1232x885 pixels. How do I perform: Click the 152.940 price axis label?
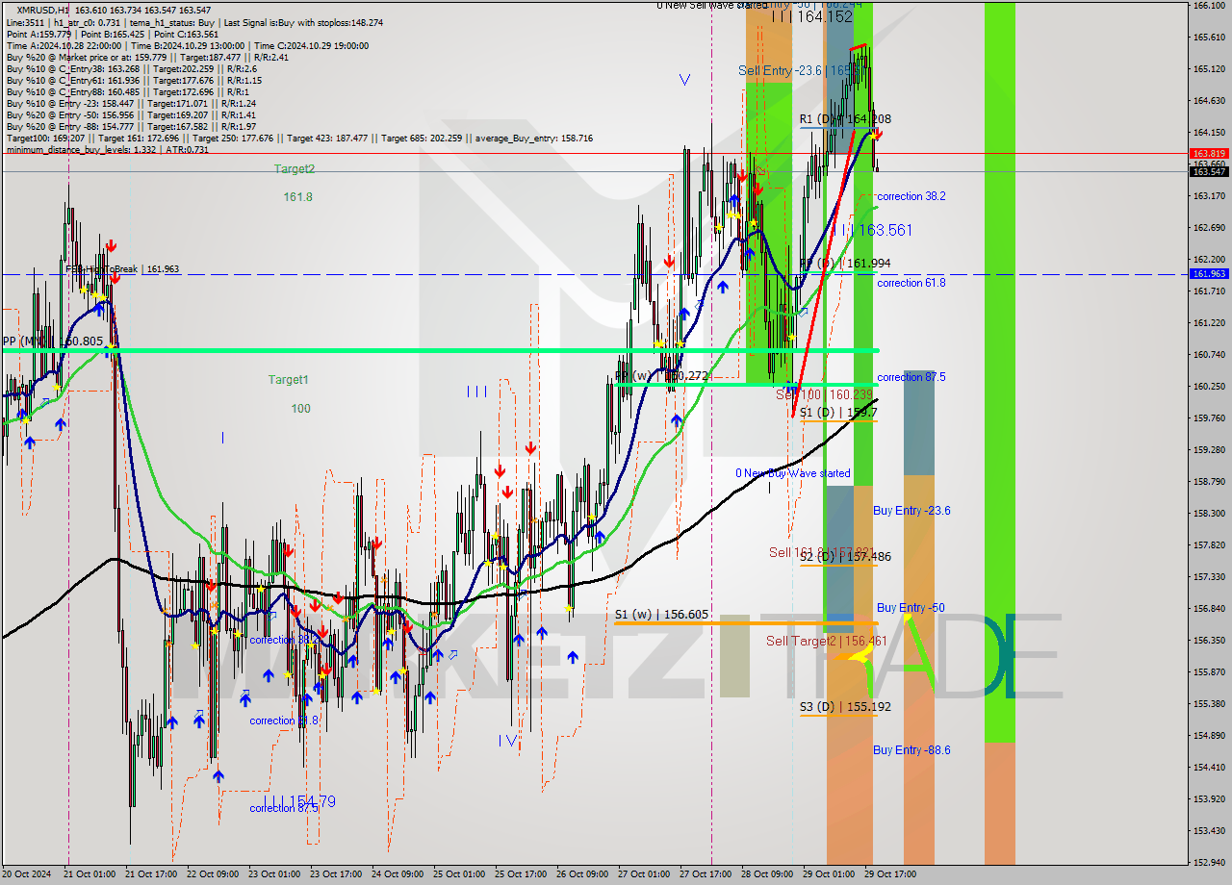click(x=1209, y=863)
